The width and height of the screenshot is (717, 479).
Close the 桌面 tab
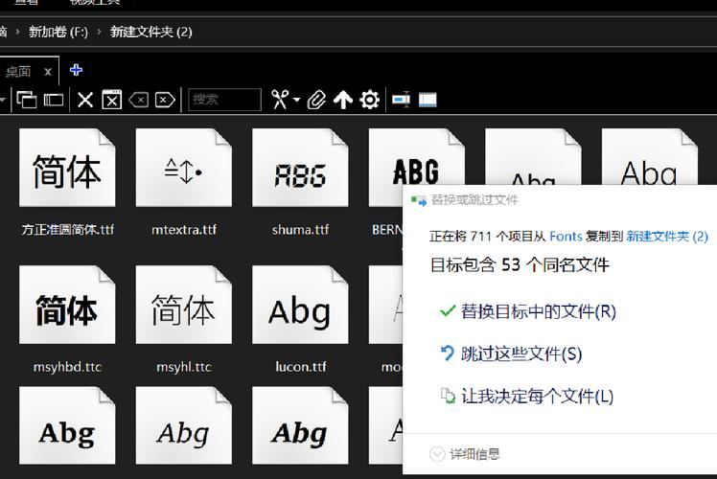(x=48, y=72)
